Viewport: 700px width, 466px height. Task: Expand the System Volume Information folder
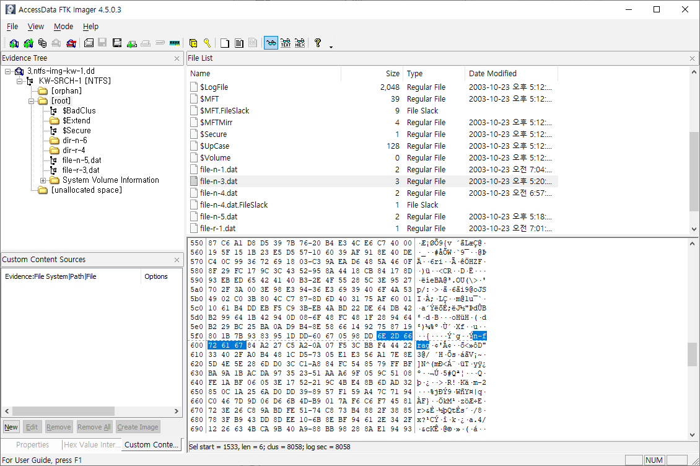(43, 180)
